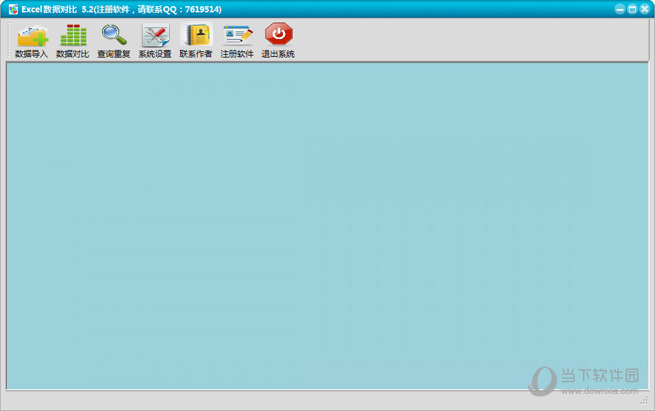Open 系统设置 settings tool

[155, 40]
